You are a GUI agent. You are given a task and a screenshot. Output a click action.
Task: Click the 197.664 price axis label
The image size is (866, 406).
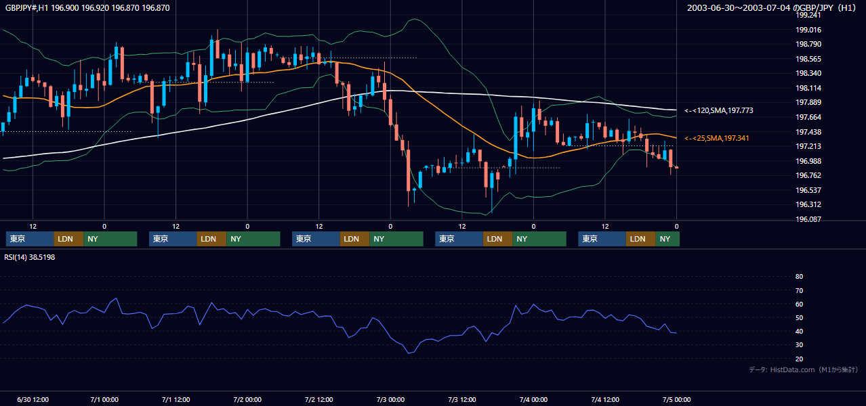point(808,117)
